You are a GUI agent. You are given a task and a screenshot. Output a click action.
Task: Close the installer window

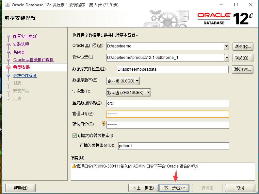point(251,5)
